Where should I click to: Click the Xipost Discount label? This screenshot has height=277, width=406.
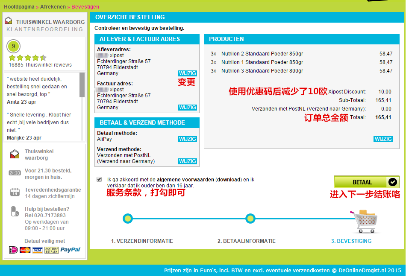coord(347,92)
